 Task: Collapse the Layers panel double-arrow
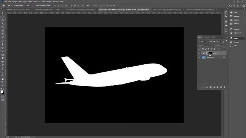click(x=224, y=37)
